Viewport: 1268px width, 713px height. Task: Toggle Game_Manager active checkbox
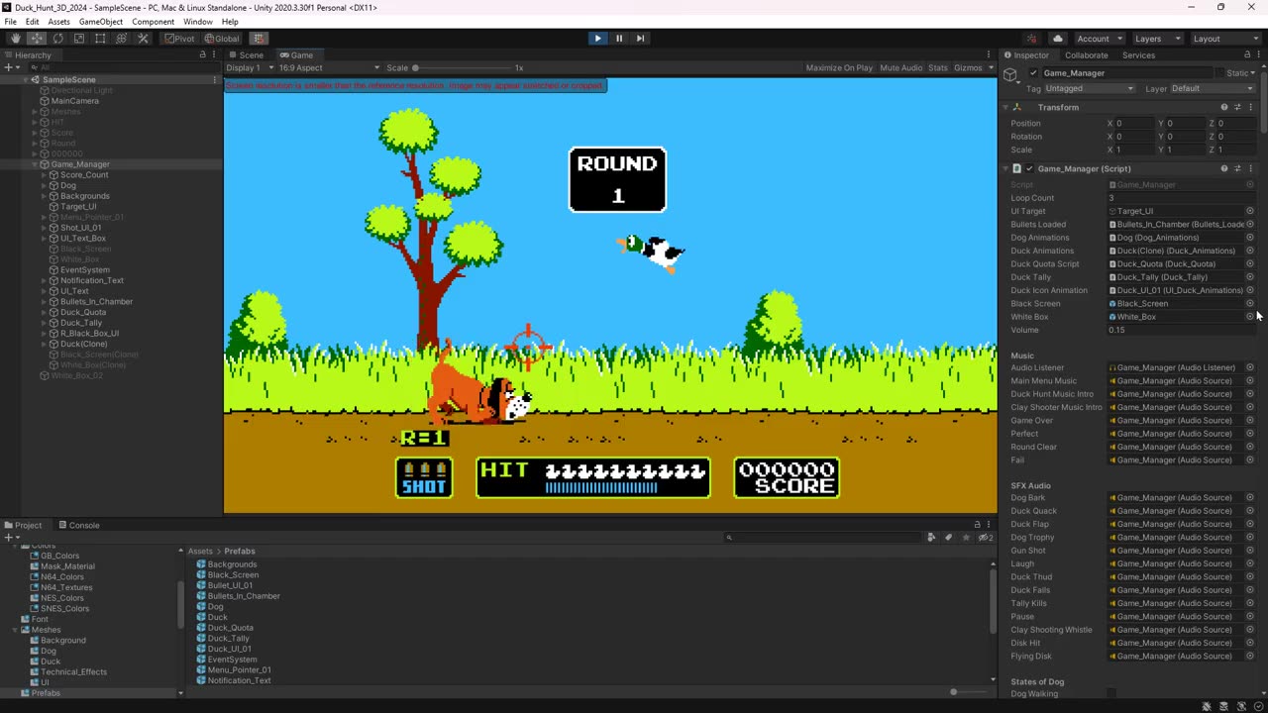[1032, 73]
